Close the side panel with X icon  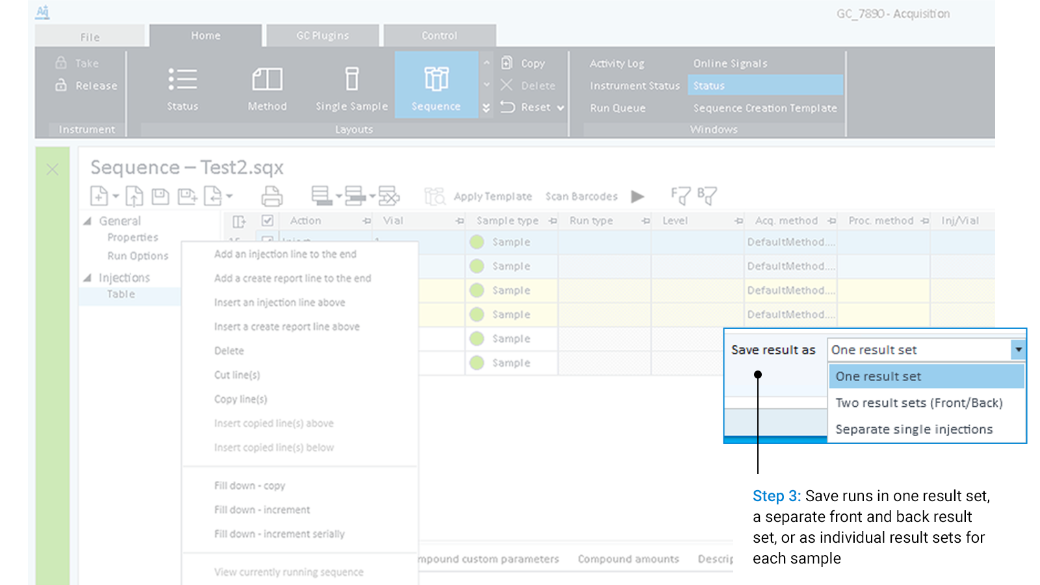click(53, 170)
